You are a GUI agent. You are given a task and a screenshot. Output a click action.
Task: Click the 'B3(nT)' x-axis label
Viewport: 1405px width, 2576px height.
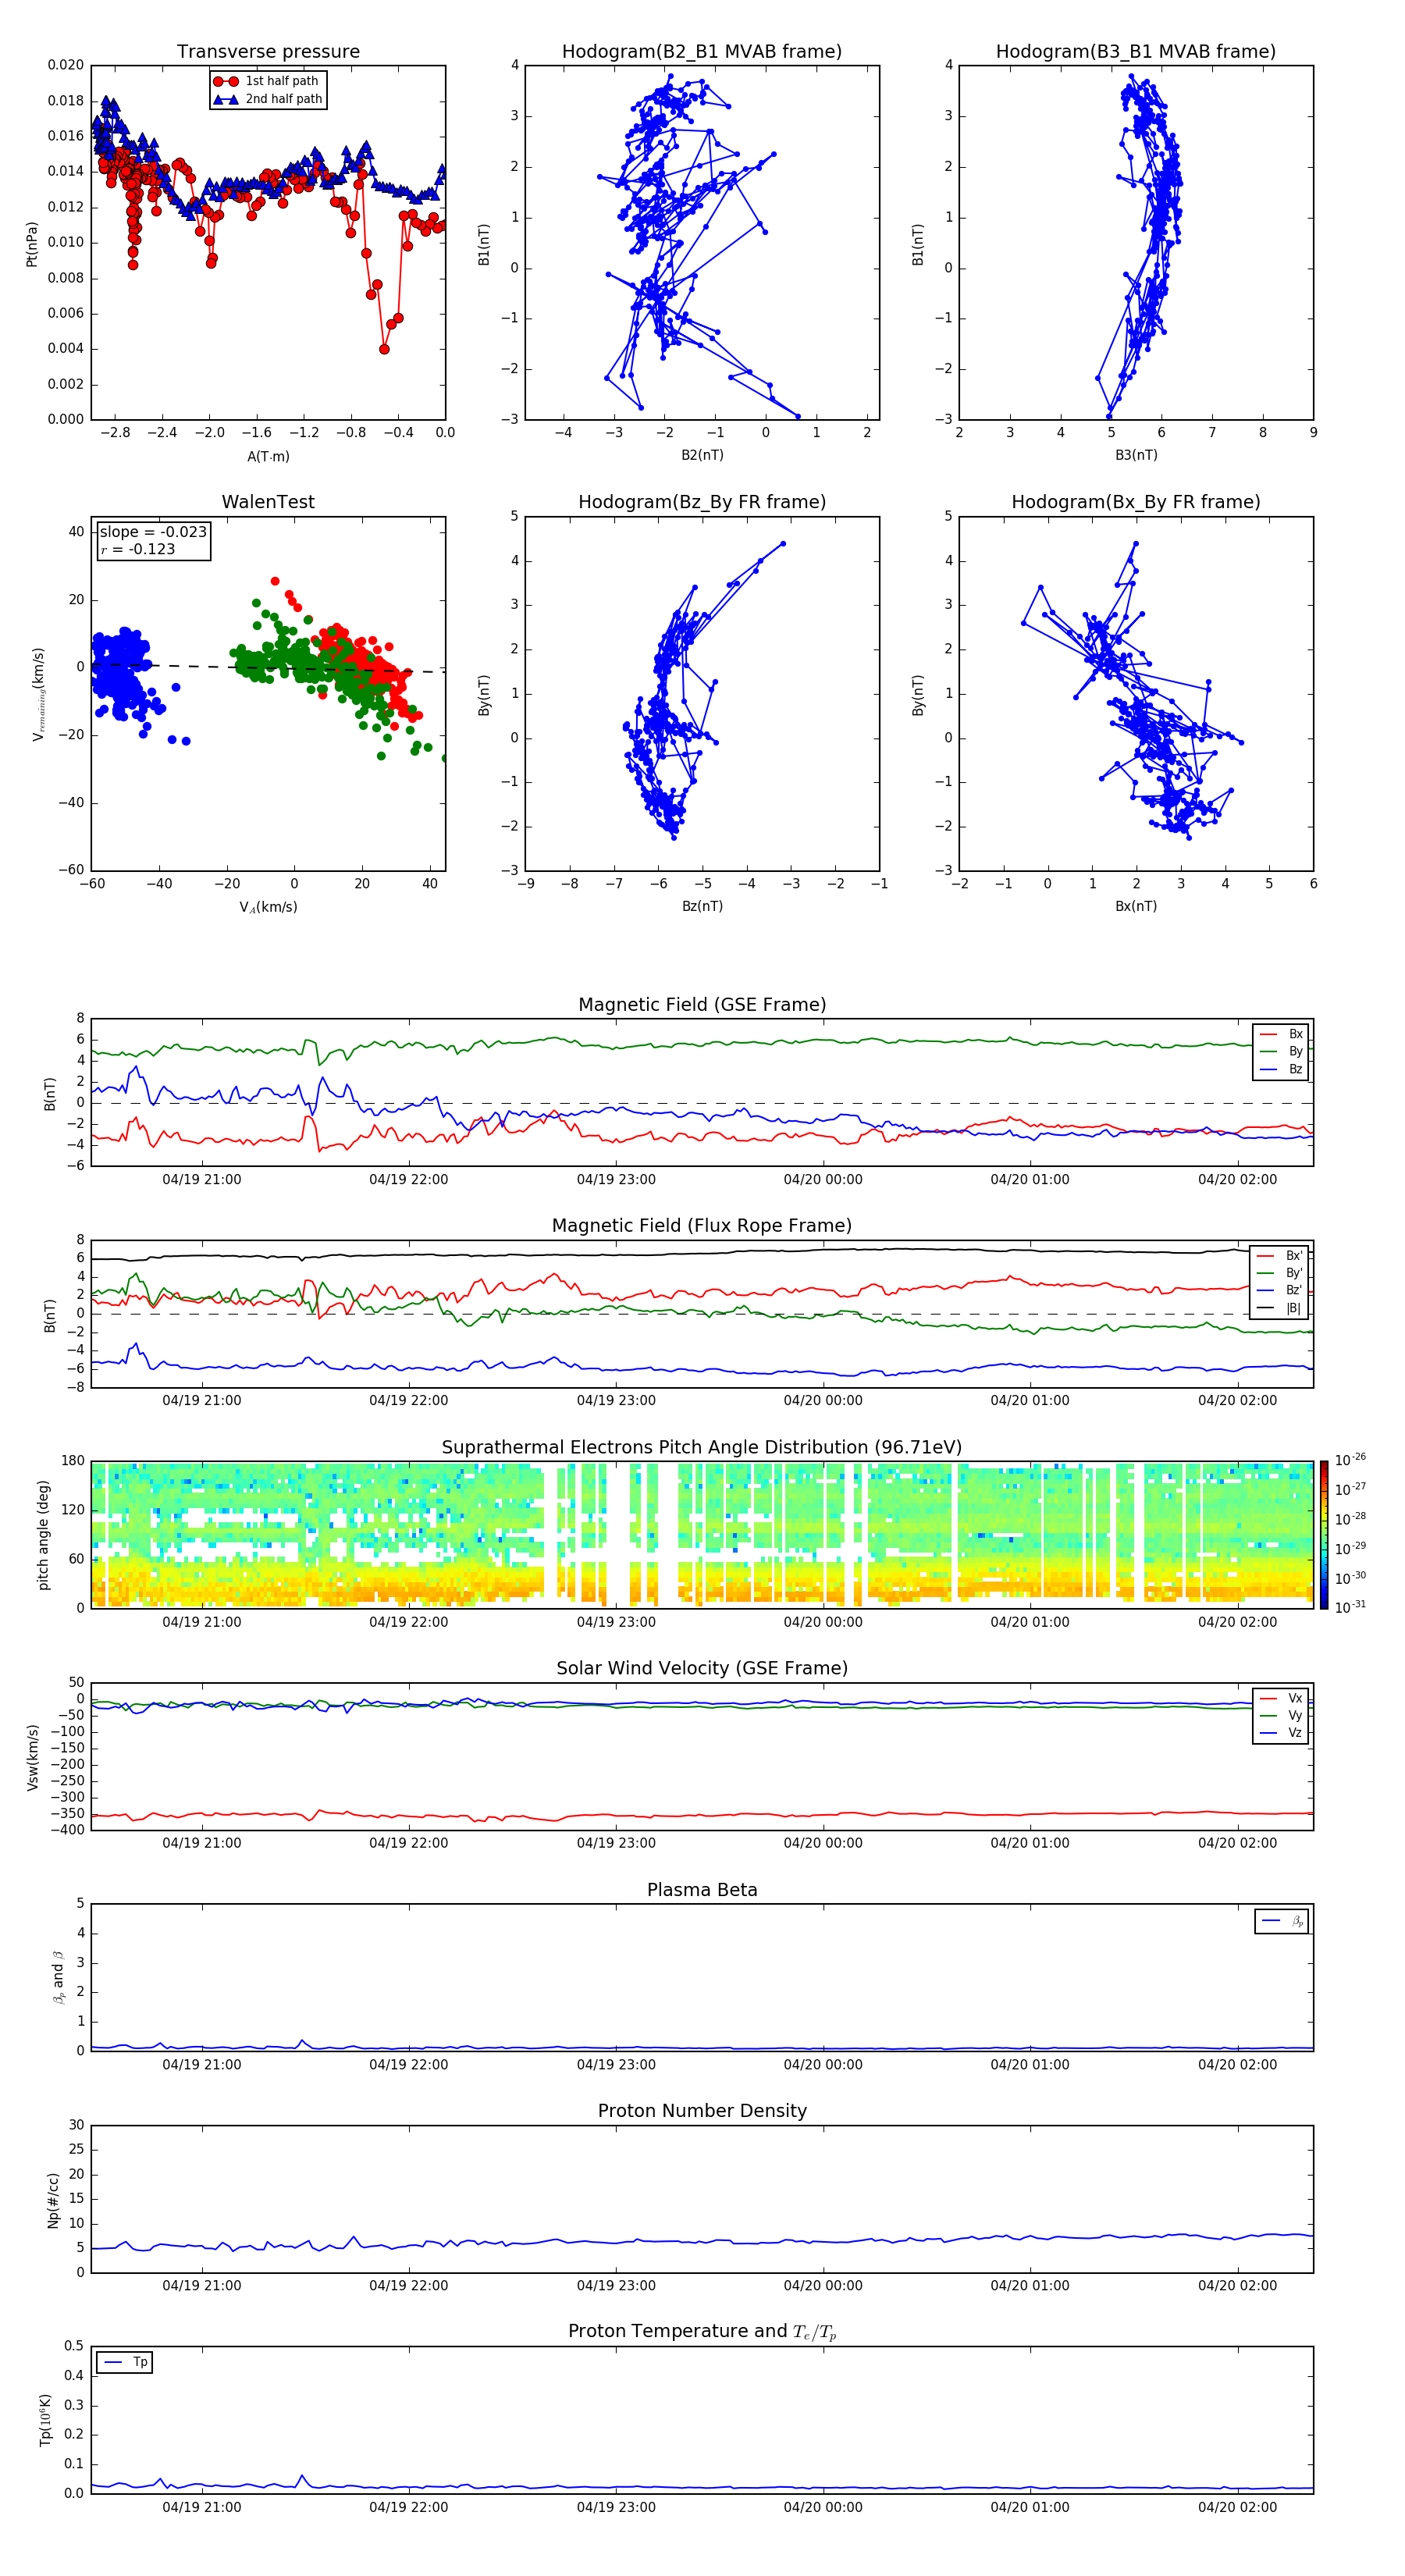[1136, 455]
